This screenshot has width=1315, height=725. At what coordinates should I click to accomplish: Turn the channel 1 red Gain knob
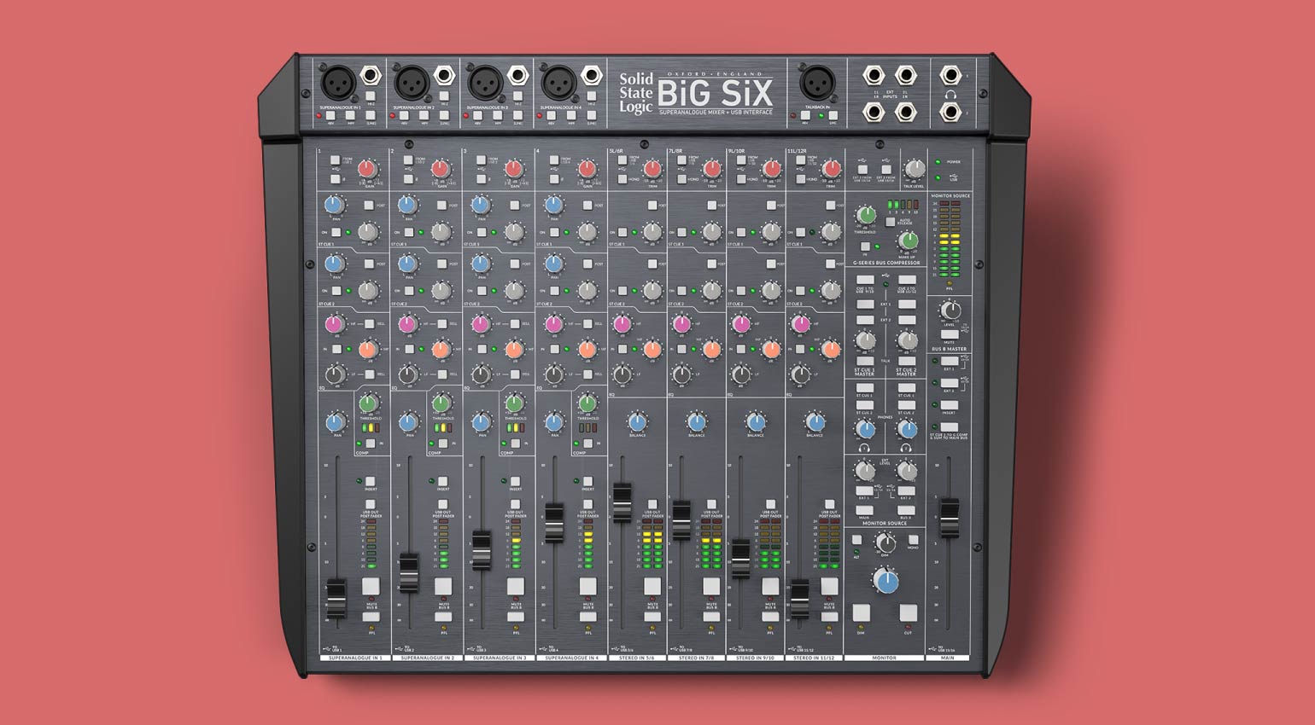pos(367,168)
